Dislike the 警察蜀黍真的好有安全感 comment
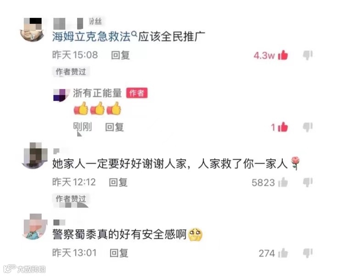The height and width of the screenshot is (276, 347). click(x=308, y=253)
